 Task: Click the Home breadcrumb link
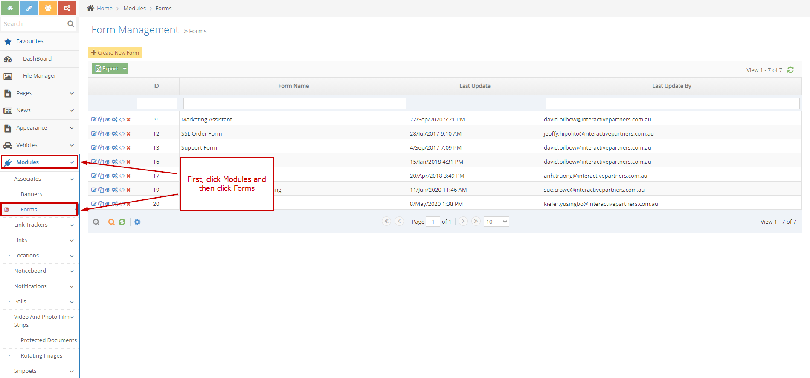pyautogui.click(x=105, y=8)
